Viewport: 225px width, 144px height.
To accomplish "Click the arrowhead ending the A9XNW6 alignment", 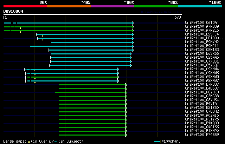I will point(118,73).
